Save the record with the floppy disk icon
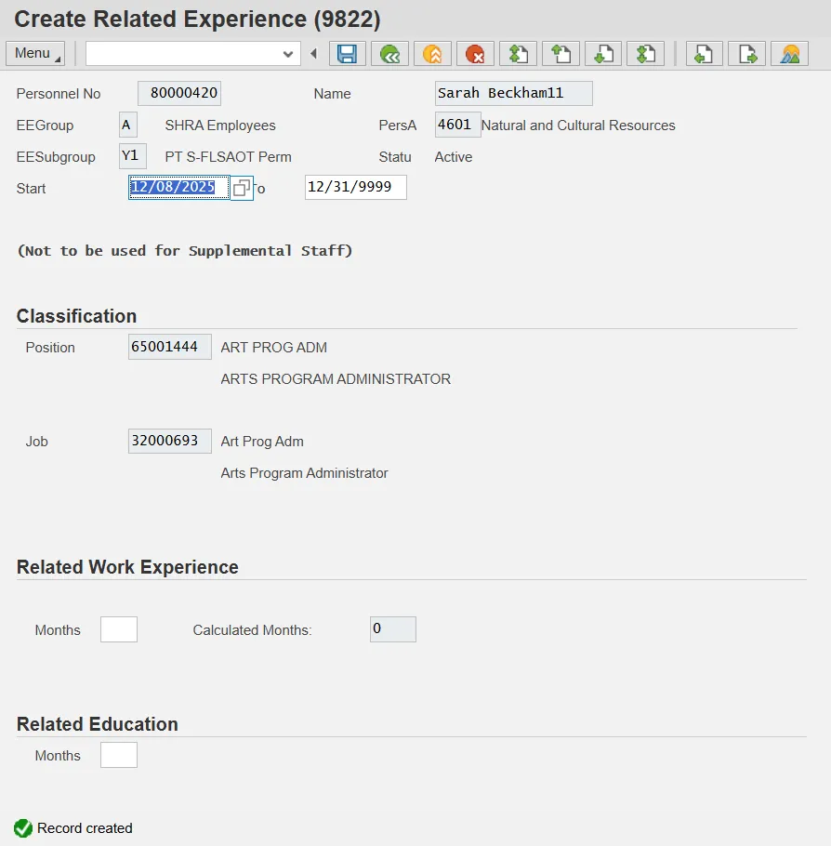Image resolution: width=831 pixels, height=846 pixels. (347, 54)
